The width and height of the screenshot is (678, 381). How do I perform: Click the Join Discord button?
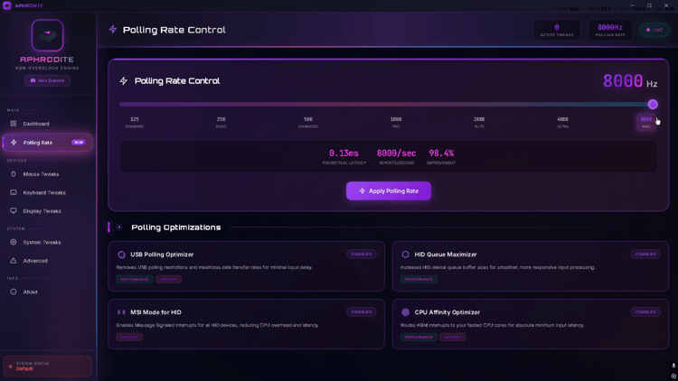pyautogui.click(x=47, y=80)
